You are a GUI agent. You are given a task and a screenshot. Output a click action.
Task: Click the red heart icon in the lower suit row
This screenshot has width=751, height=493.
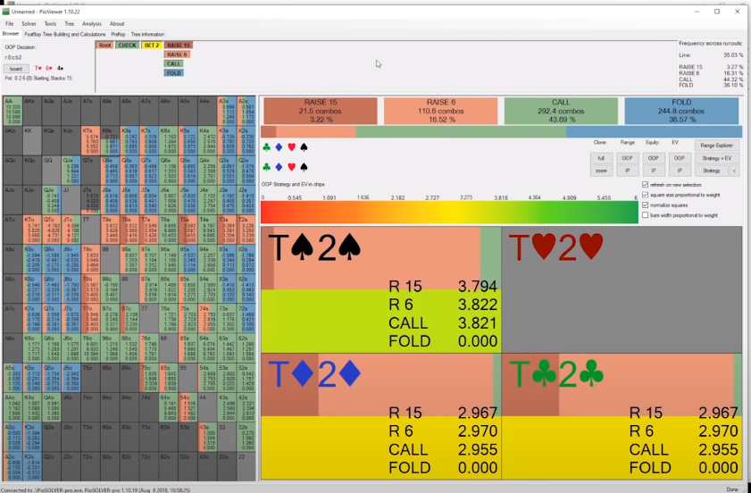[x=291, y=166]
